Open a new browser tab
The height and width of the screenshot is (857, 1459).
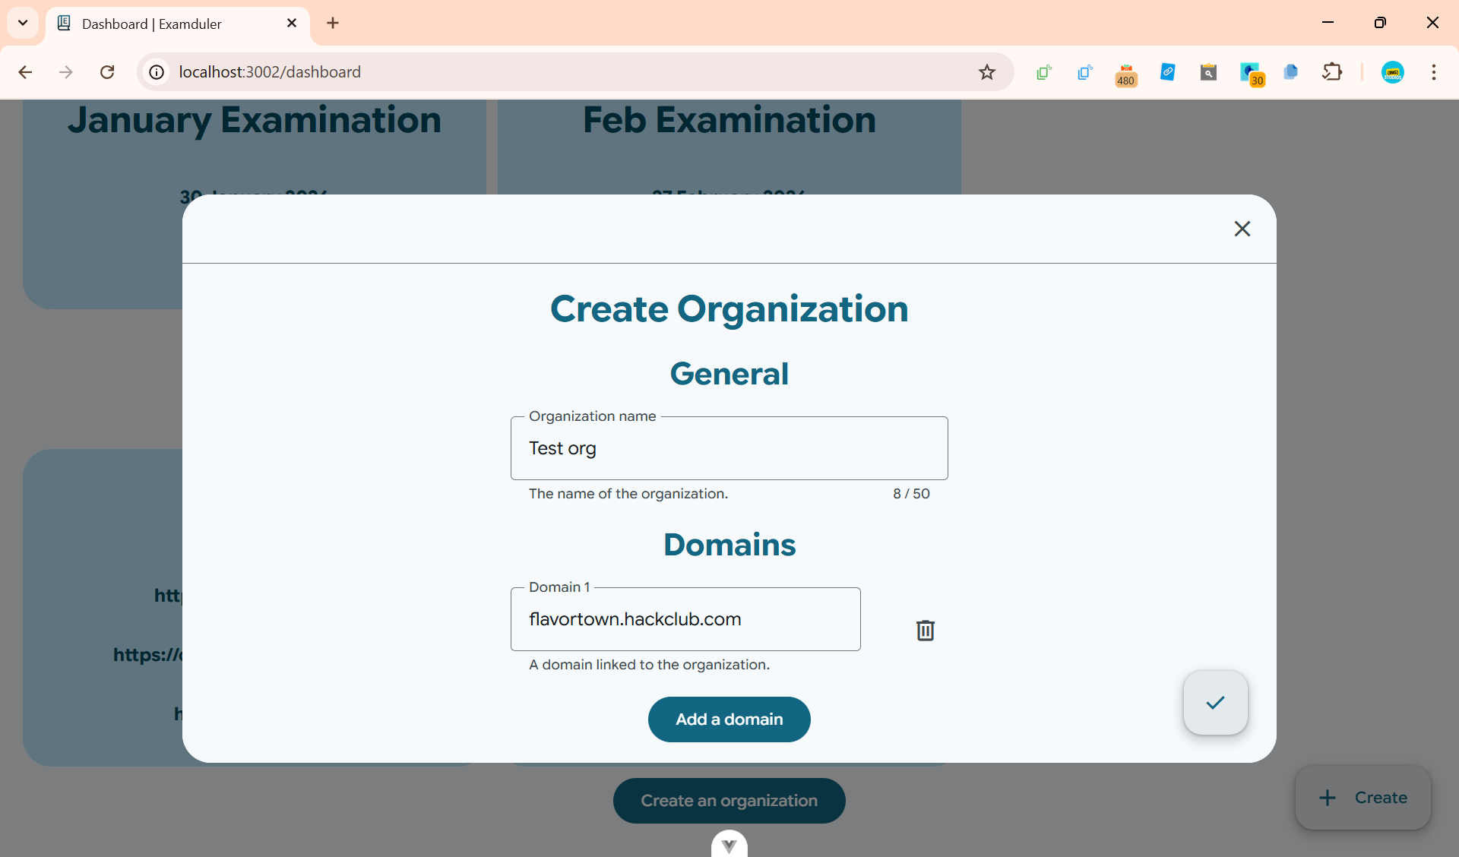click(x=333, y=23)
